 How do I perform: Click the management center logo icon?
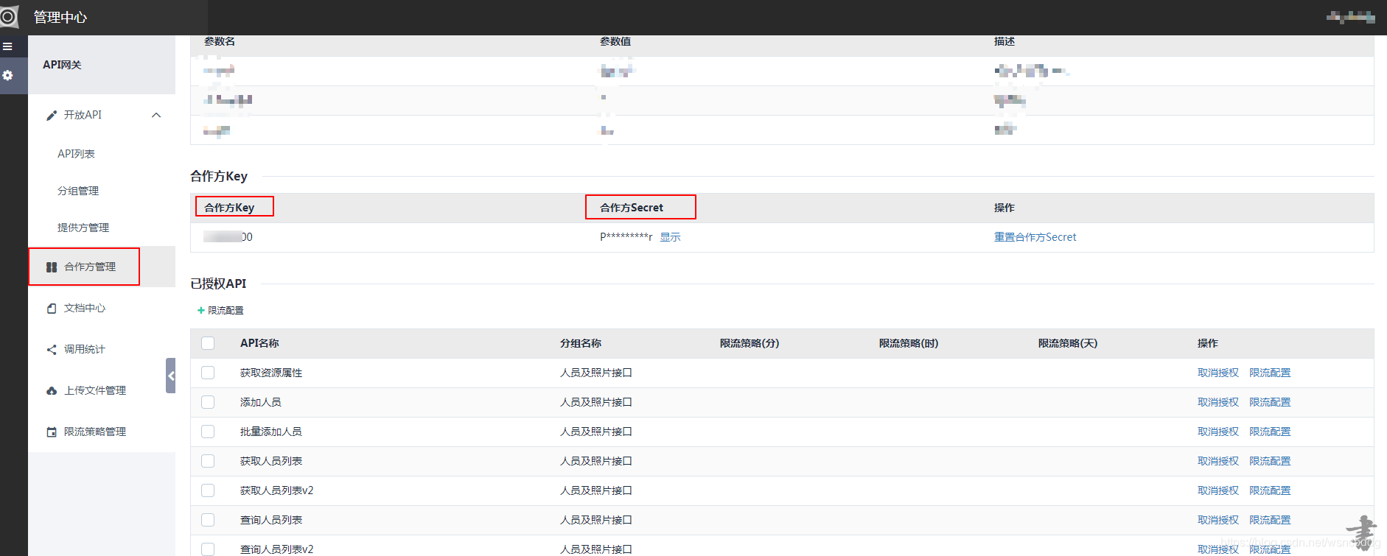coord(8,16)
